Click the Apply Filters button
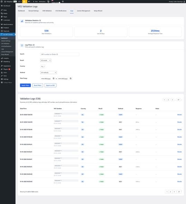Screen dimensions: 186x204 coord(25,85)
